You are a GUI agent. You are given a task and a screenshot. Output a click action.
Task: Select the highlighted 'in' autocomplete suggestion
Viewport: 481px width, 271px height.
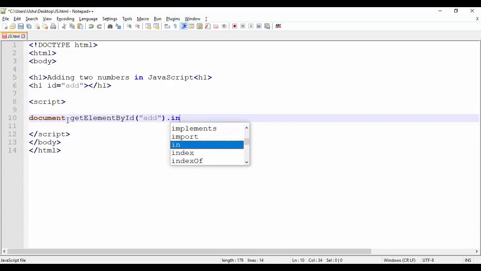tap(207, 145)
